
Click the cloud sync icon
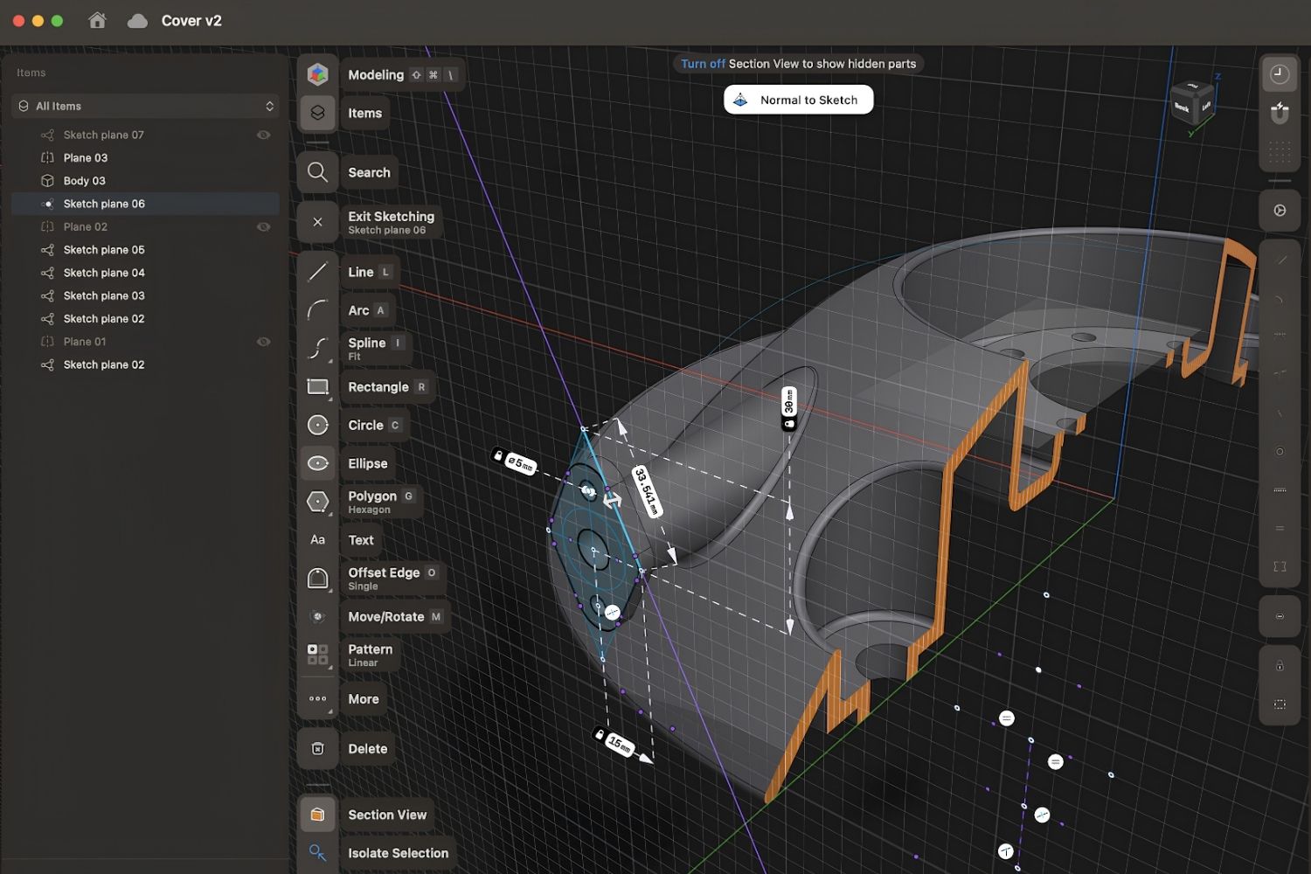tap(137, 21)
